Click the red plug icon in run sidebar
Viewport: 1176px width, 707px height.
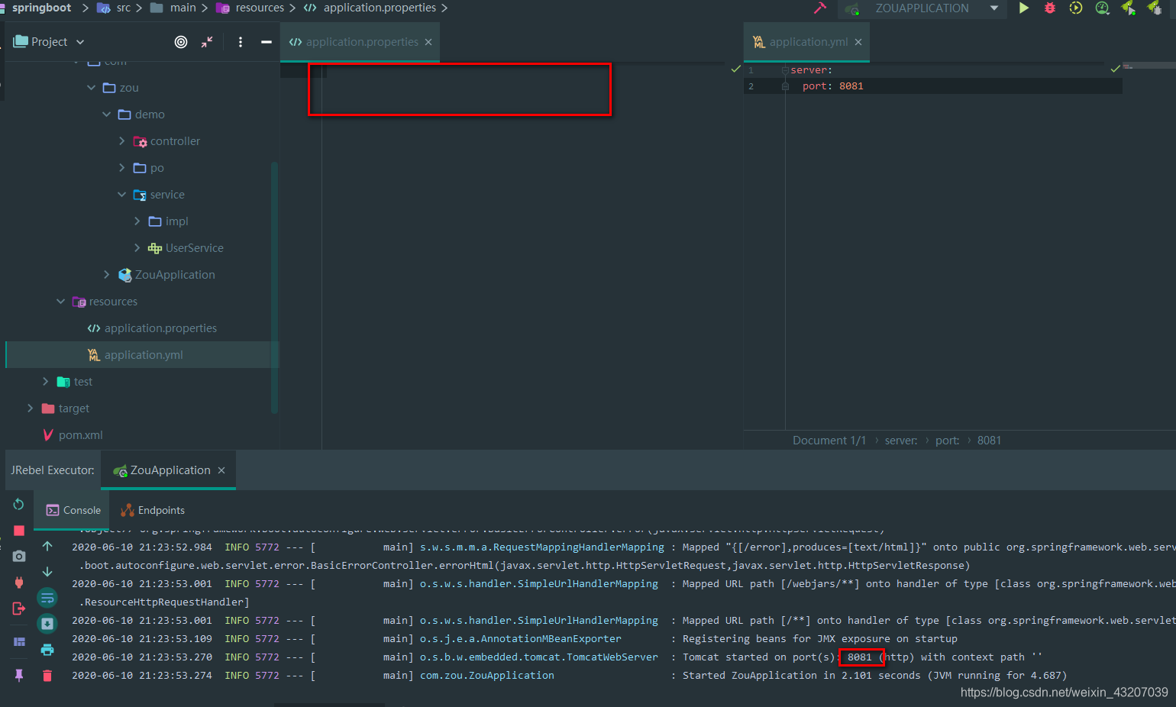point(19,583)
